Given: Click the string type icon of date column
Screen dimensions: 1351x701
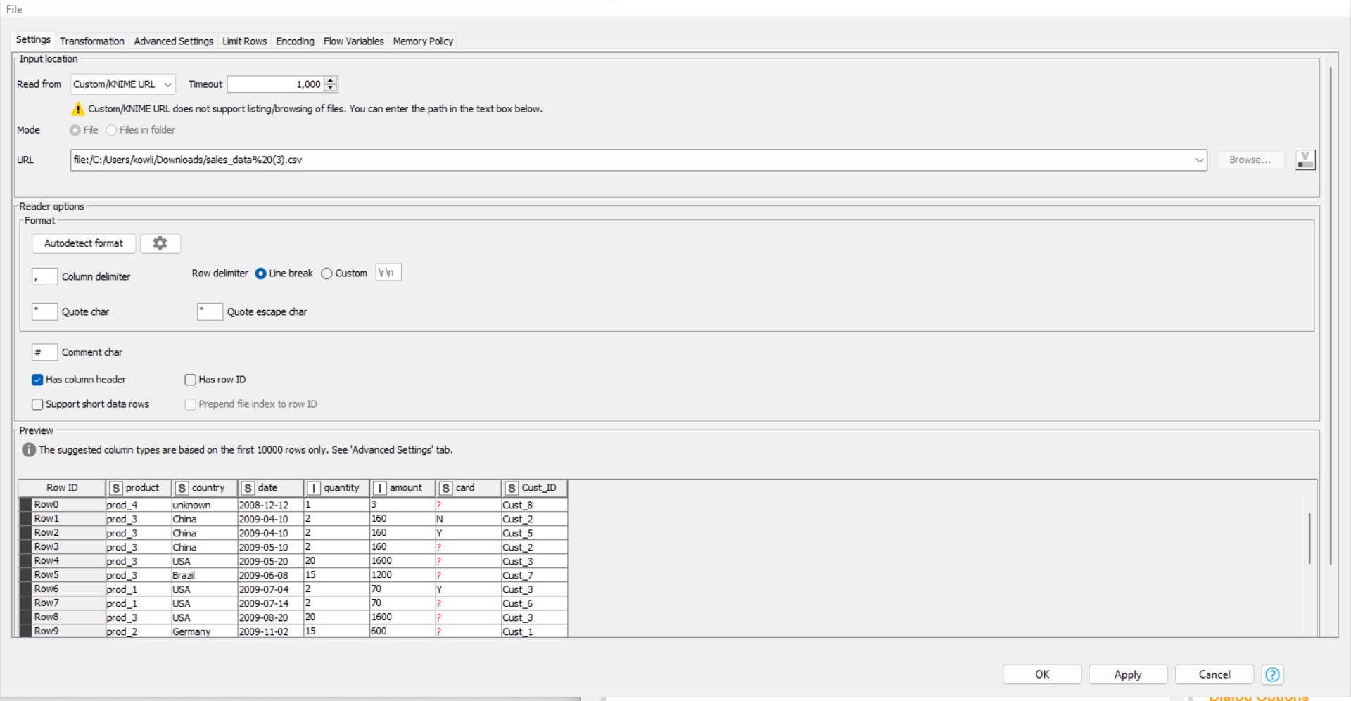Looking at the screenshot, I should click(248, 488).
